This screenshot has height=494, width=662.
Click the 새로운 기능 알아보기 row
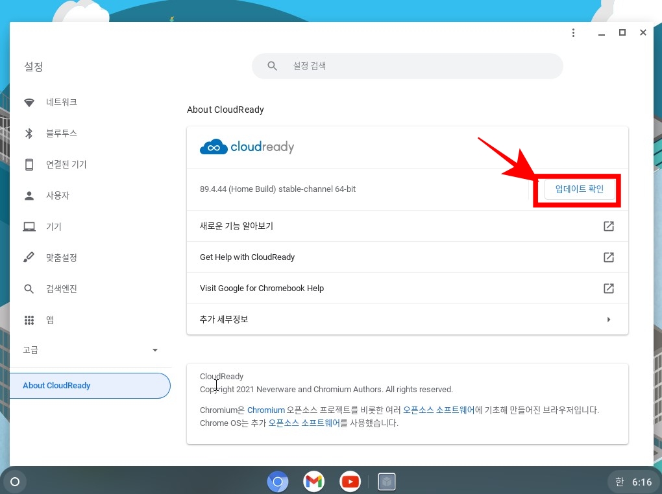click(x=407, y=226)
